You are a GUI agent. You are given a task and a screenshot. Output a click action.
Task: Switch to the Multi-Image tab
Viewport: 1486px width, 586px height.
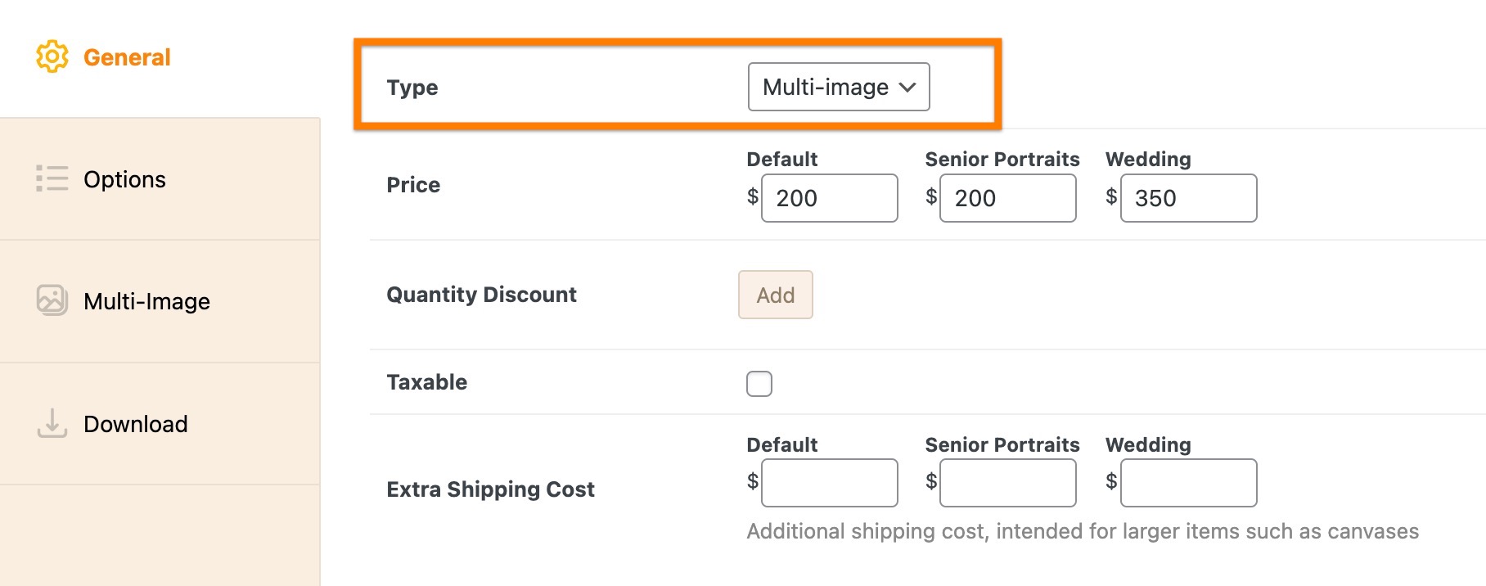coord(146,300)
